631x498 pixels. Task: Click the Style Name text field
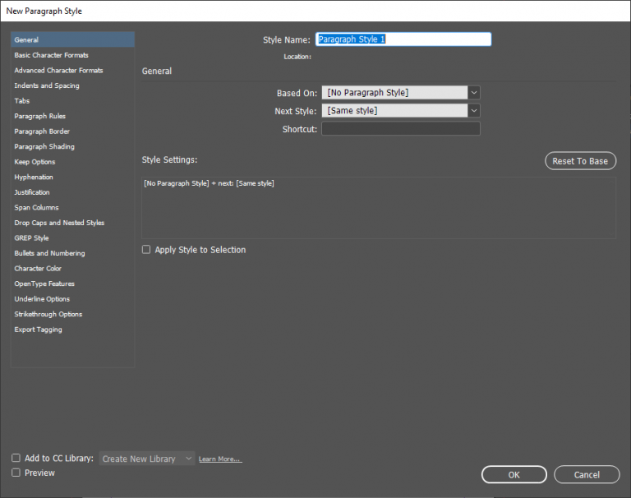pyautogui.click(x=403, y=39)
